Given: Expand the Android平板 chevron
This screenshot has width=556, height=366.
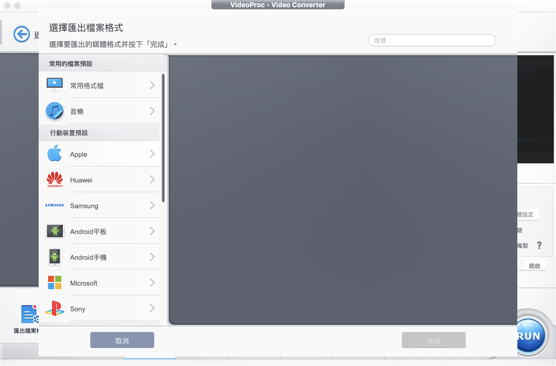Looking at the screenshot, I should tap(152, 231).
